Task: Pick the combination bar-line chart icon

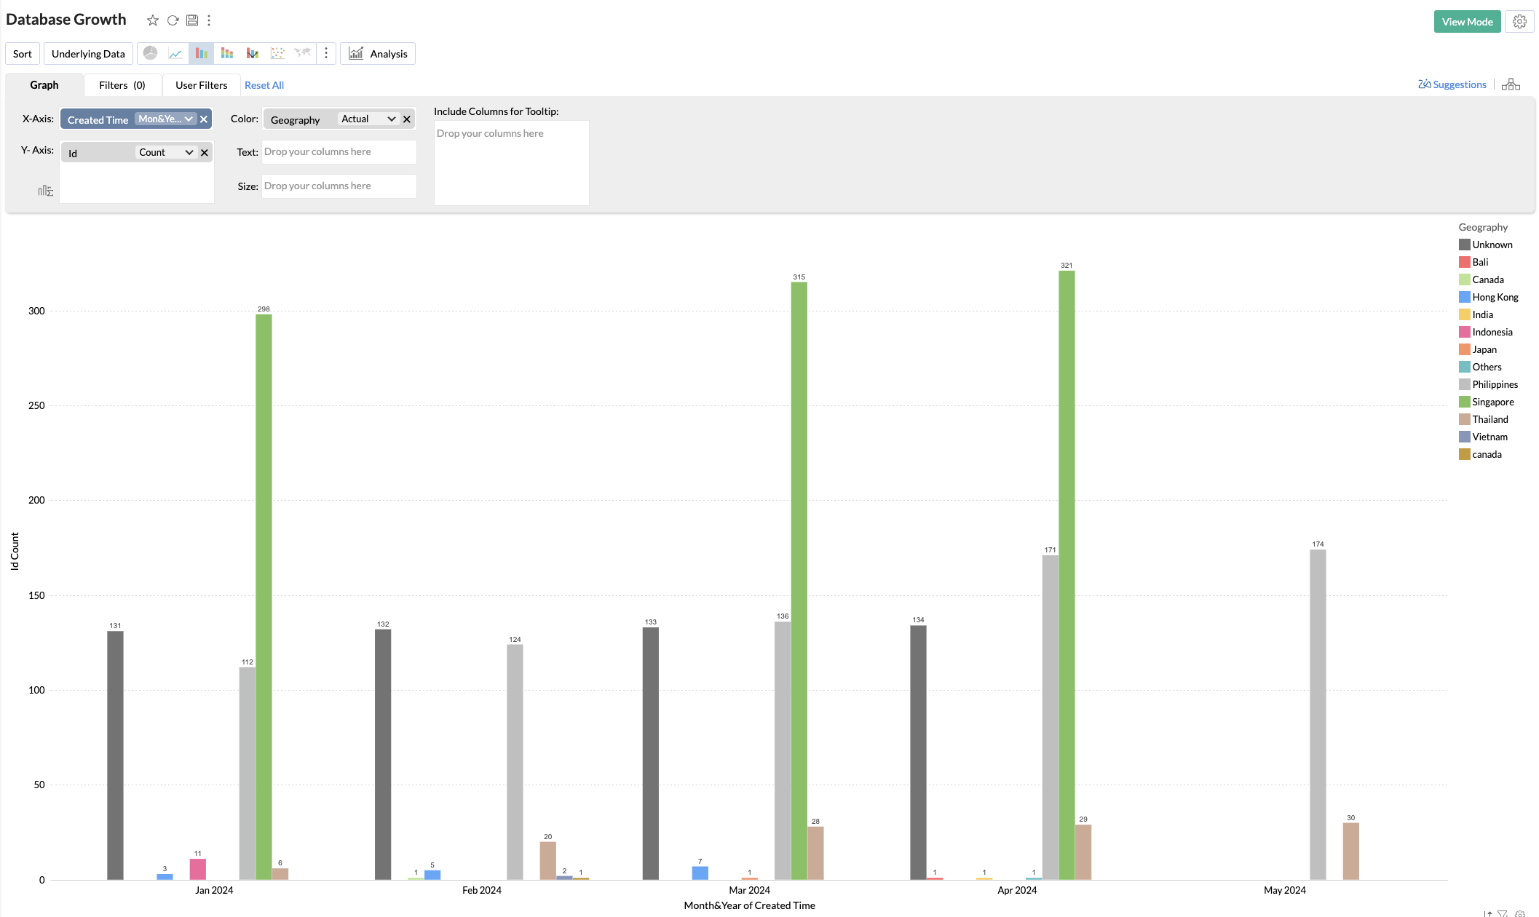Action: pyautogui.click(x=253, y=53)
